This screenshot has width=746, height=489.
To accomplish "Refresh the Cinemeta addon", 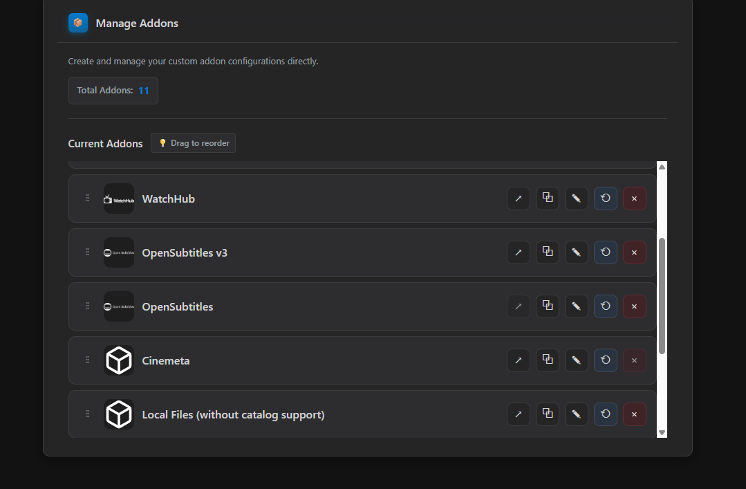I will [x=606, y=360].
